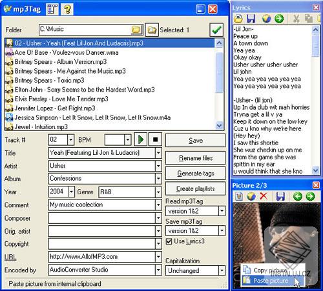Viewport: 323px width, 291px height.
Task: Expand the BPM dropdown
Action: (128, 140)
